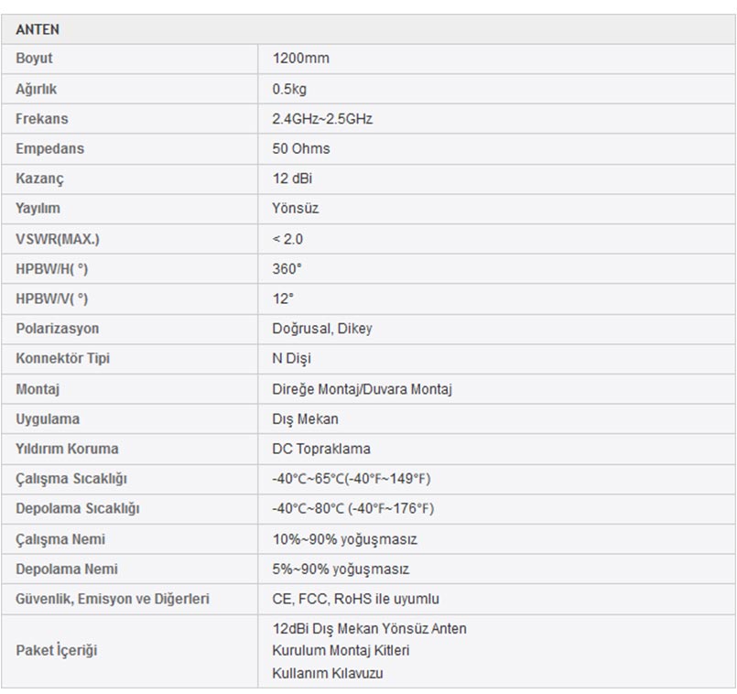Click the VSWR(MAX.) label
This screenshot has height=694, width=737.
coord(57,239)
